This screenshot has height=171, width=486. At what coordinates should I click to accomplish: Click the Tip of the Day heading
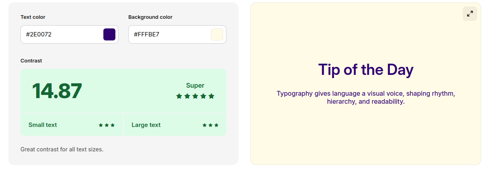coord(365,70)
